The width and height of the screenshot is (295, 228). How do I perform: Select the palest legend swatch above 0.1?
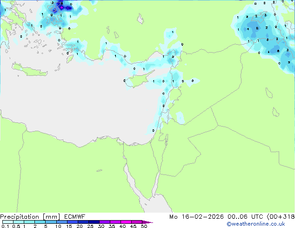point(8,222)
